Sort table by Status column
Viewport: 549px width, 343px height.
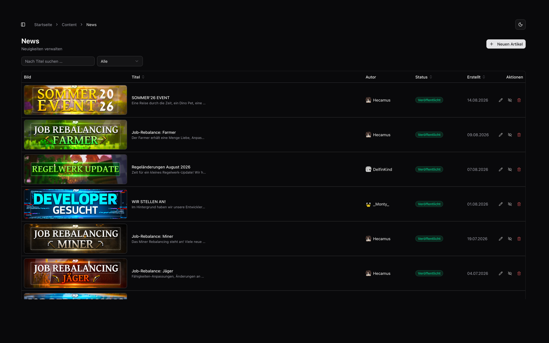424,77
